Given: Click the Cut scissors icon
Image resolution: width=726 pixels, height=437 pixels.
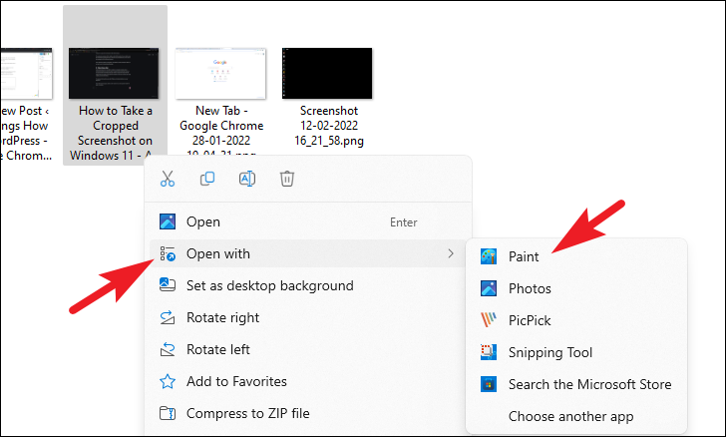Looking at the screenshot, I should [x=168, y=179].
